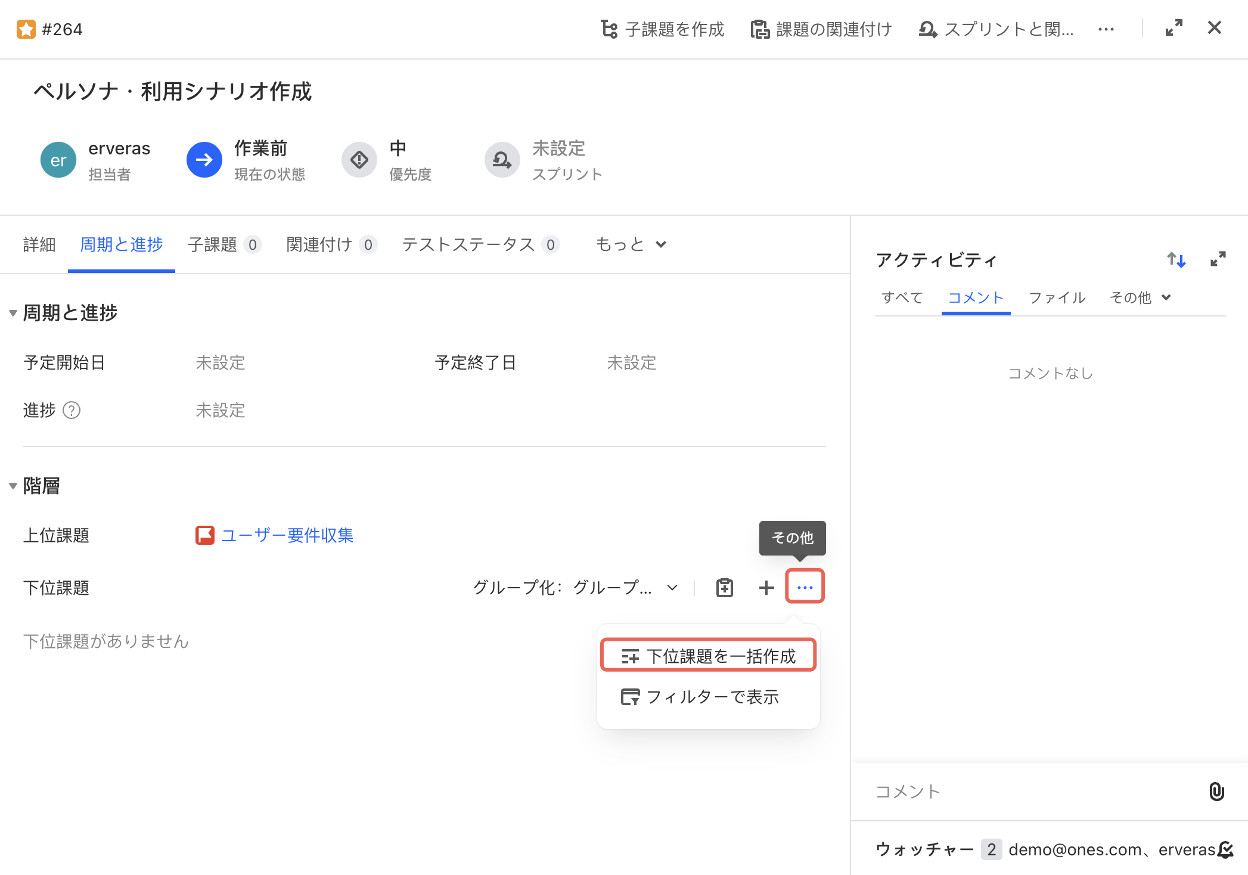Click the plus icon to add 下位課題
1248x875 pixels.
tap(766, 588)
